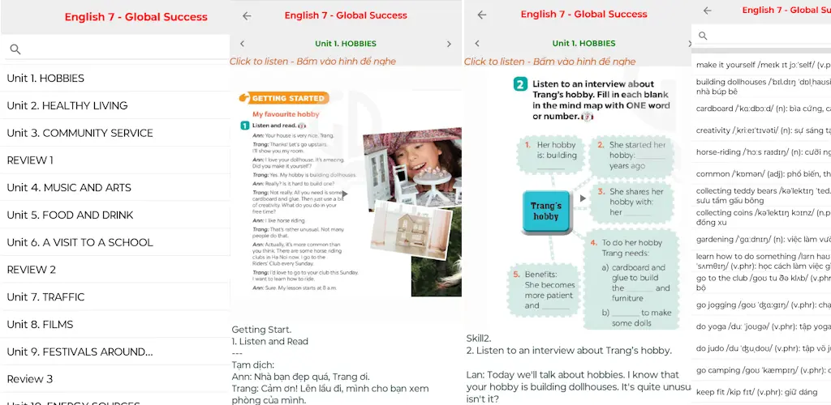The height and width of the screenshot is (405, 831).
Task: Select 'go camping' vocabulary entry
Action: 761,370
